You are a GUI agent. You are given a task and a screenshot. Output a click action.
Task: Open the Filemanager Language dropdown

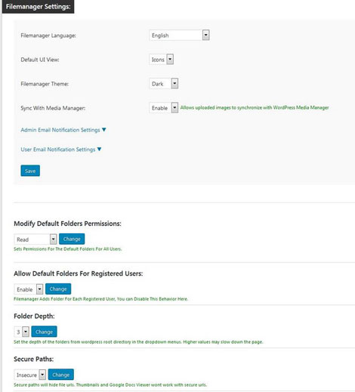pyautogui.click(x=179, y=35)
